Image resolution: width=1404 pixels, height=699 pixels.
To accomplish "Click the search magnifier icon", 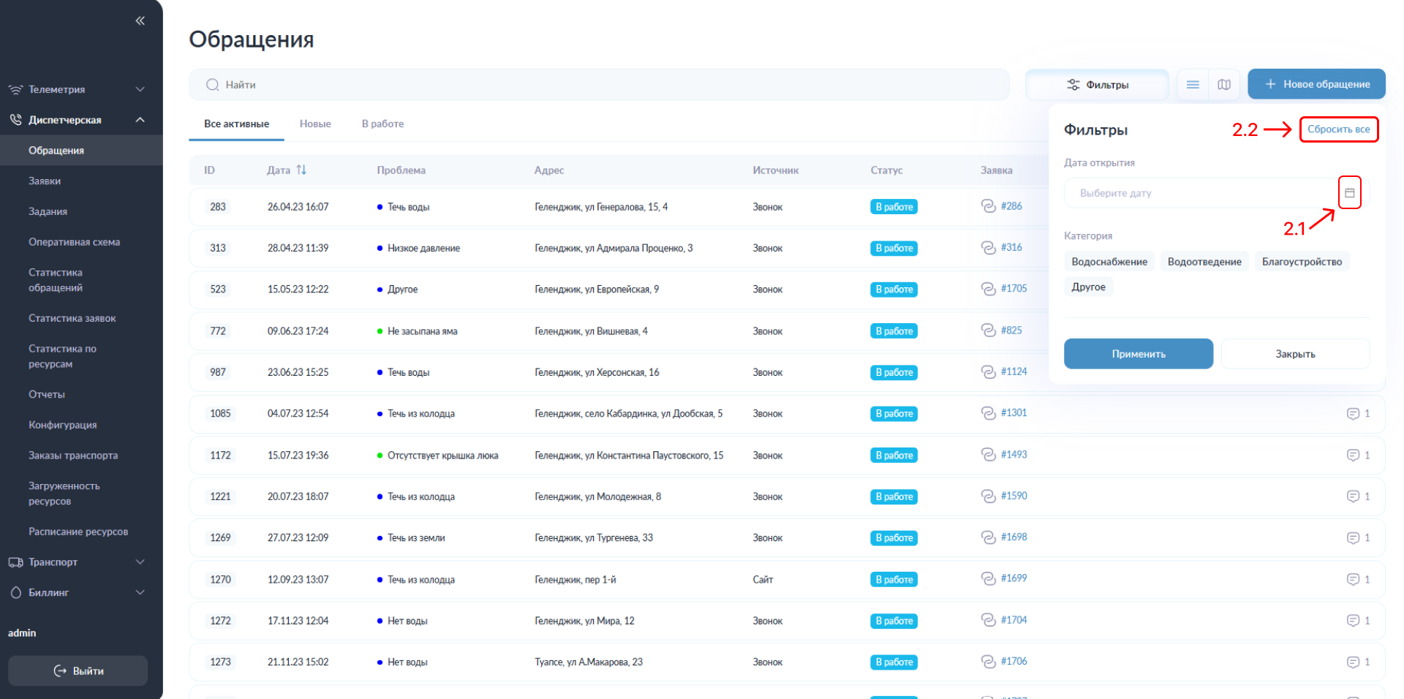I will pyautogui.click(x=212, y=85).
